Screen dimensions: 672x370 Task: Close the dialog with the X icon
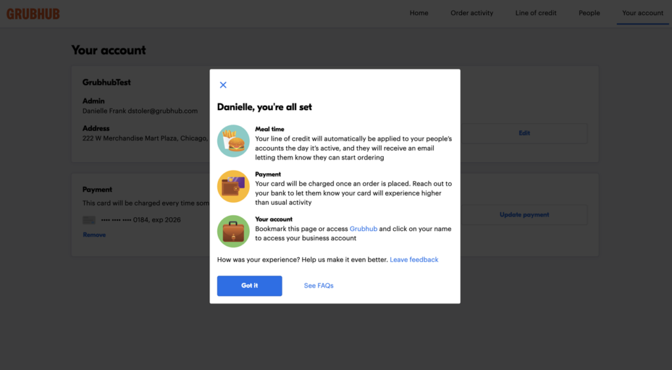223,85
